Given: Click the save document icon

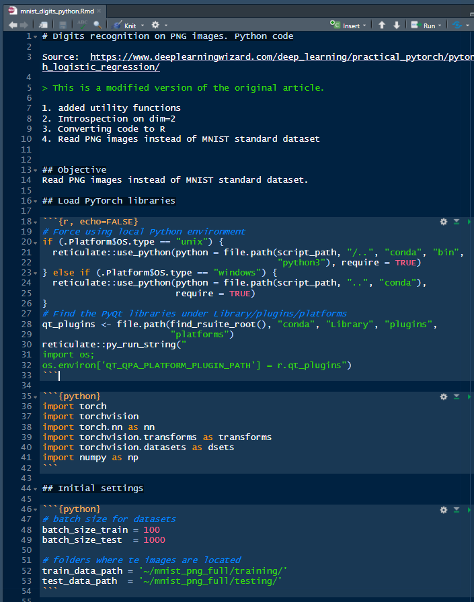Looking at the screenshot, I should tap(62, 25).
